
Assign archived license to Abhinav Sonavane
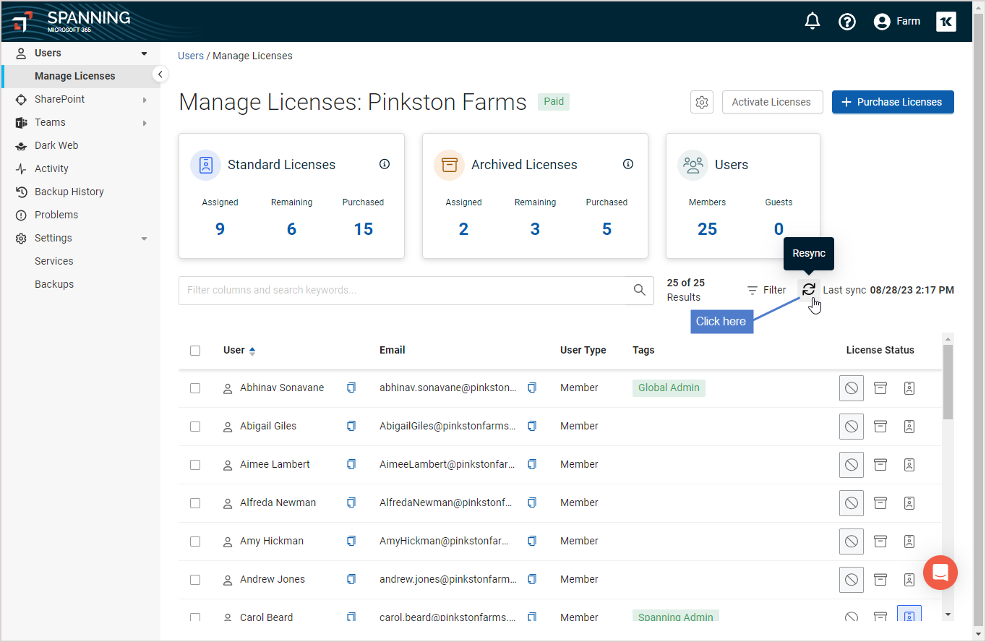tap(880, 388)
